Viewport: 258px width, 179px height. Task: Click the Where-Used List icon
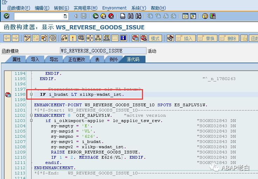90,38
